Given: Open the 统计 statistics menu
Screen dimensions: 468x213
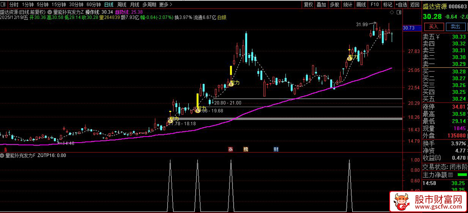Looking at the screenshot, I should (x=347, y=5).
